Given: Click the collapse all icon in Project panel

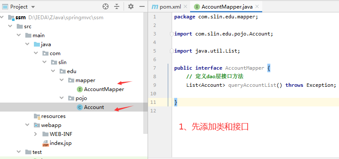Looking at the screenshot, I should click(117, 7).
